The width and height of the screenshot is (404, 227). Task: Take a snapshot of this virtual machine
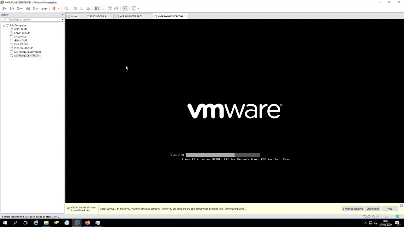pos(75,9)
